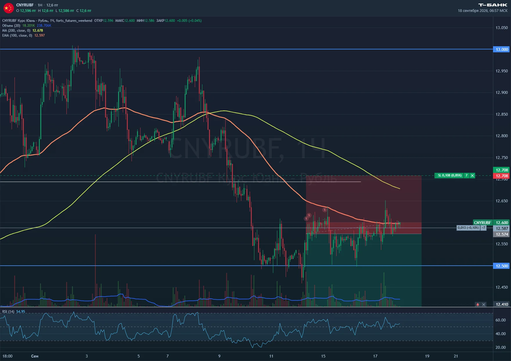Viewport: 511px width, 361px height.
Task: Click the CNYRUBF 12.600 current price tag
Action: 491,223
